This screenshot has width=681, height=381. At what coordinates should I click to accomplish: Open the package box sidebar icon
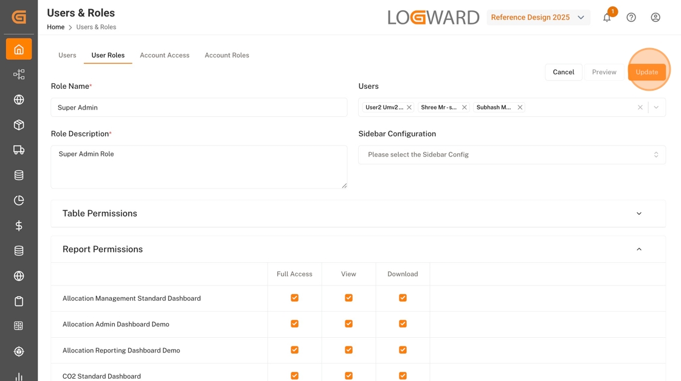click(x=19, y=125)
